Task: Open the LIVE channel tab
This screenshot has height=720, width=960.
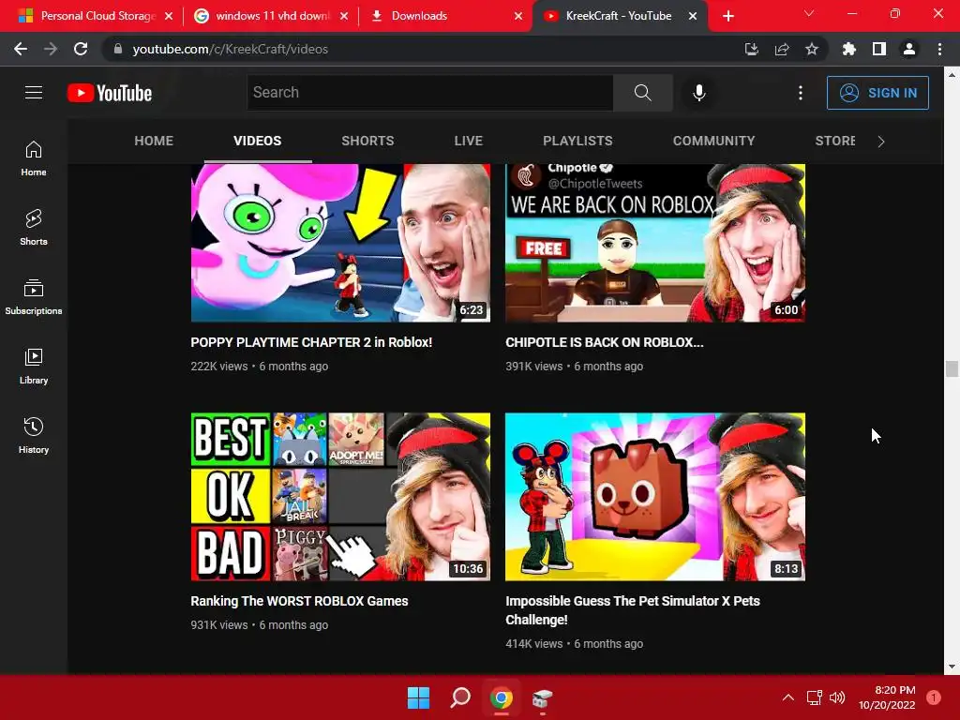Action: (x=469, y=141)
